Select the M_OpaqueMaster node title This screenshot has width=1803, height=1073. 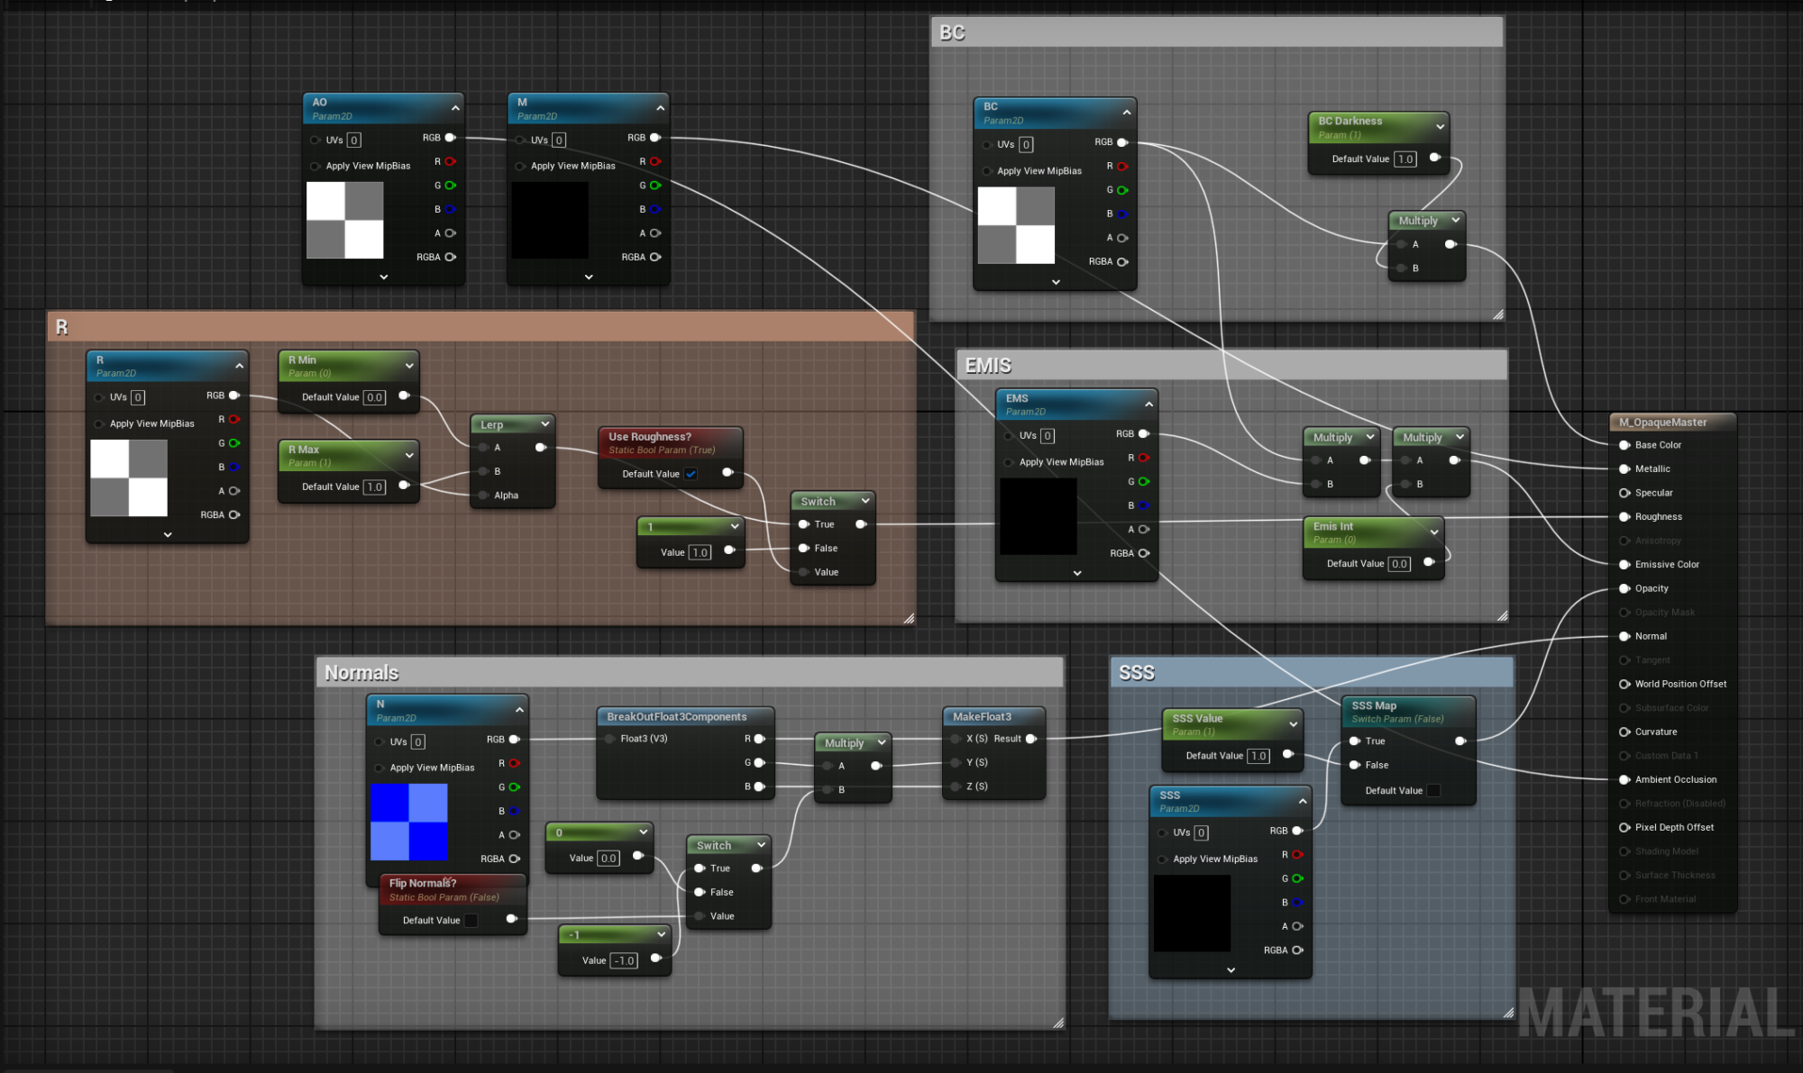pyautogui.click(x=1663, y=423)
